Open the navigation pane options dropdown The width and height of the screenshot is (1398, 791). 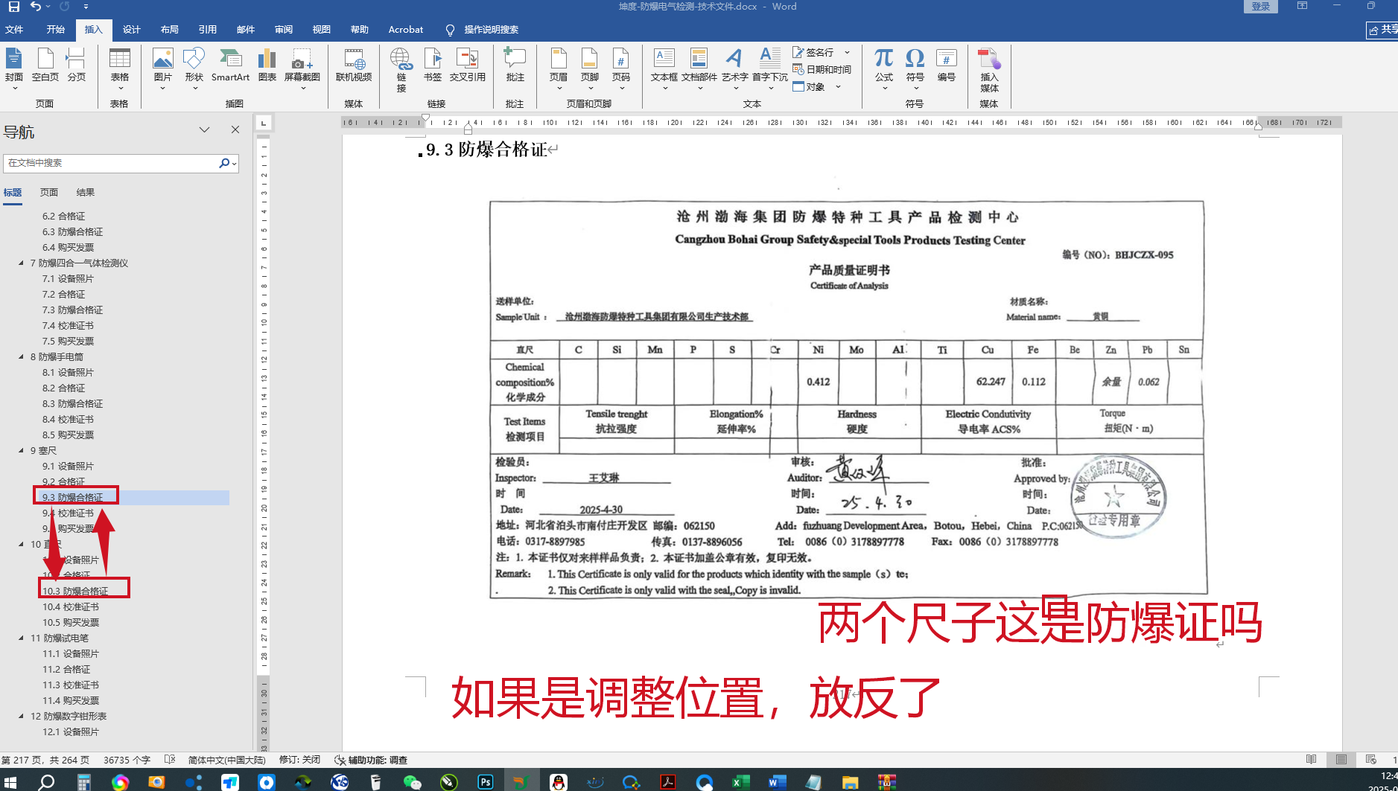(204, 129)
